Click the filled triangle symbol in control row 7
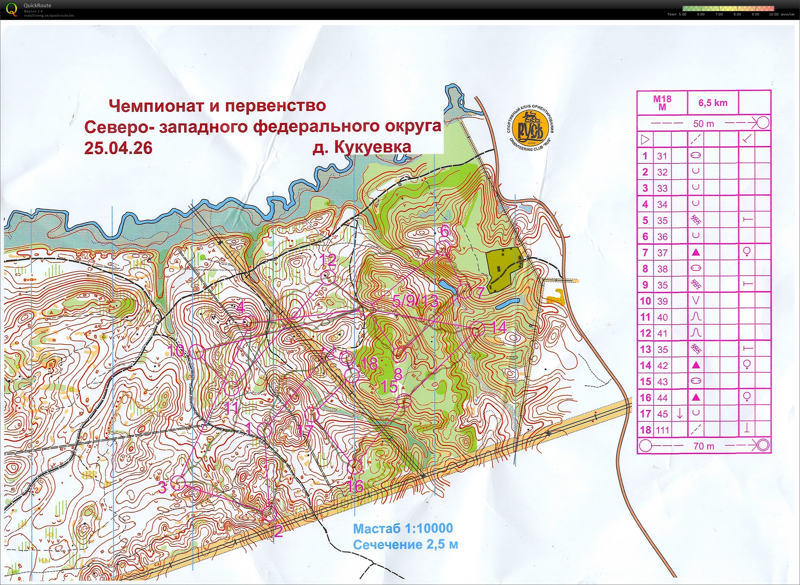800x585 pixels. 696,252
